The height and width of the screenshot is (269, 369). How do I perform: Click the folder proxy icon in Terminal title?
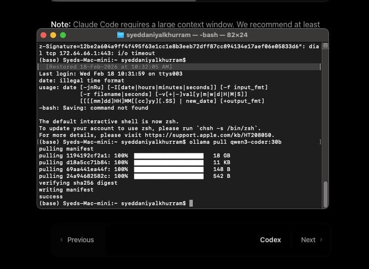121,35
